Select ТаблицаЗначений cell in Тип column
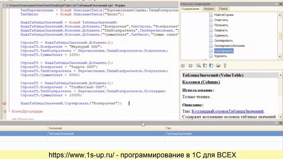Image resolution: width=283 pixels, height=159 pixels. click(224, 133)
